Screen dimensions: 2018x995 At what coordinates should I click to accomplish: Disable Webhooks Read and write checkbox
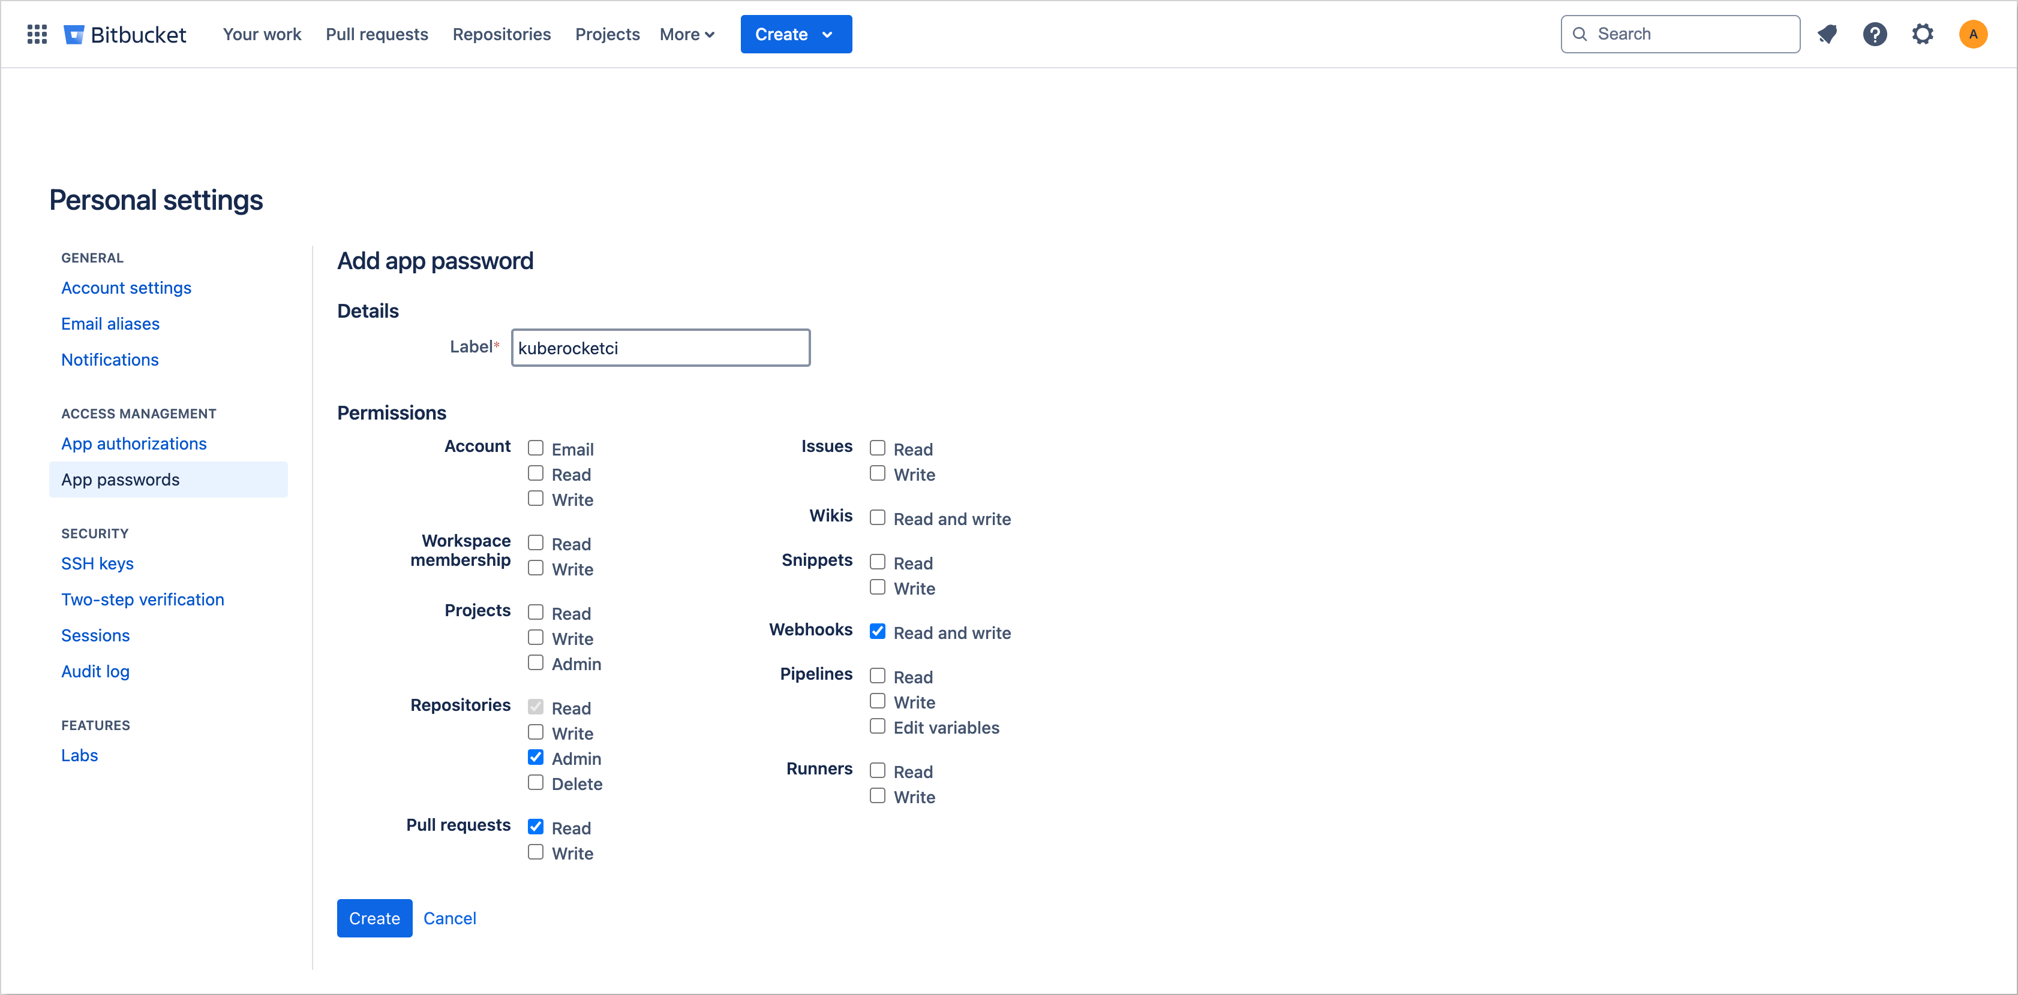pyautogui.click(x=876, y=631)
